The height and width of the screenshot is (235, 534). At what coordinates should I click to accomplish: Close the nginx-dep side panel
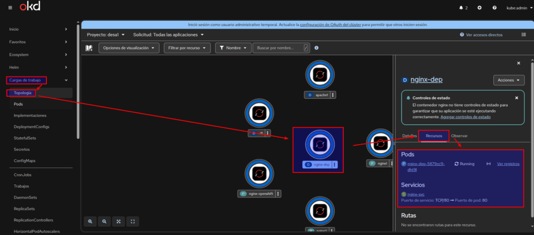click(518, 63)
